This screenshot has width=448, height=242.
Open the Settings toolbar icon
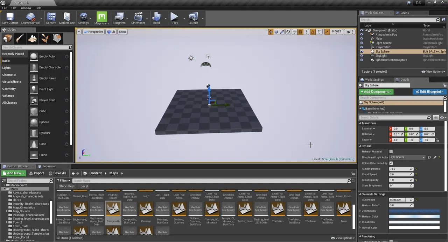[x=83, y=19]
